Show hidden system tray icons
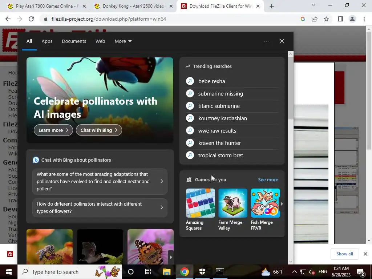The height and width of the screenshot is (279, 372). [x=294, y=272]
